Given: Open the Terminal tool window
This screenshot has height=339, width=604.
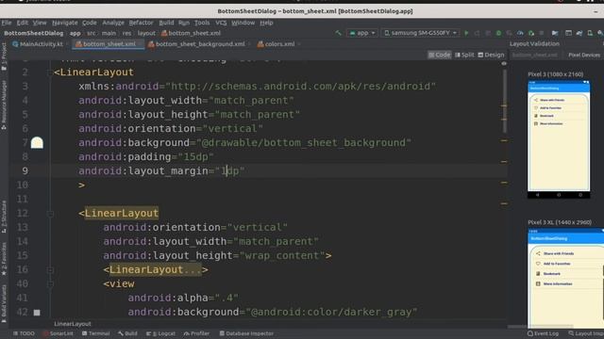Looking at the screenshot, I should click(x=95, y=333).
